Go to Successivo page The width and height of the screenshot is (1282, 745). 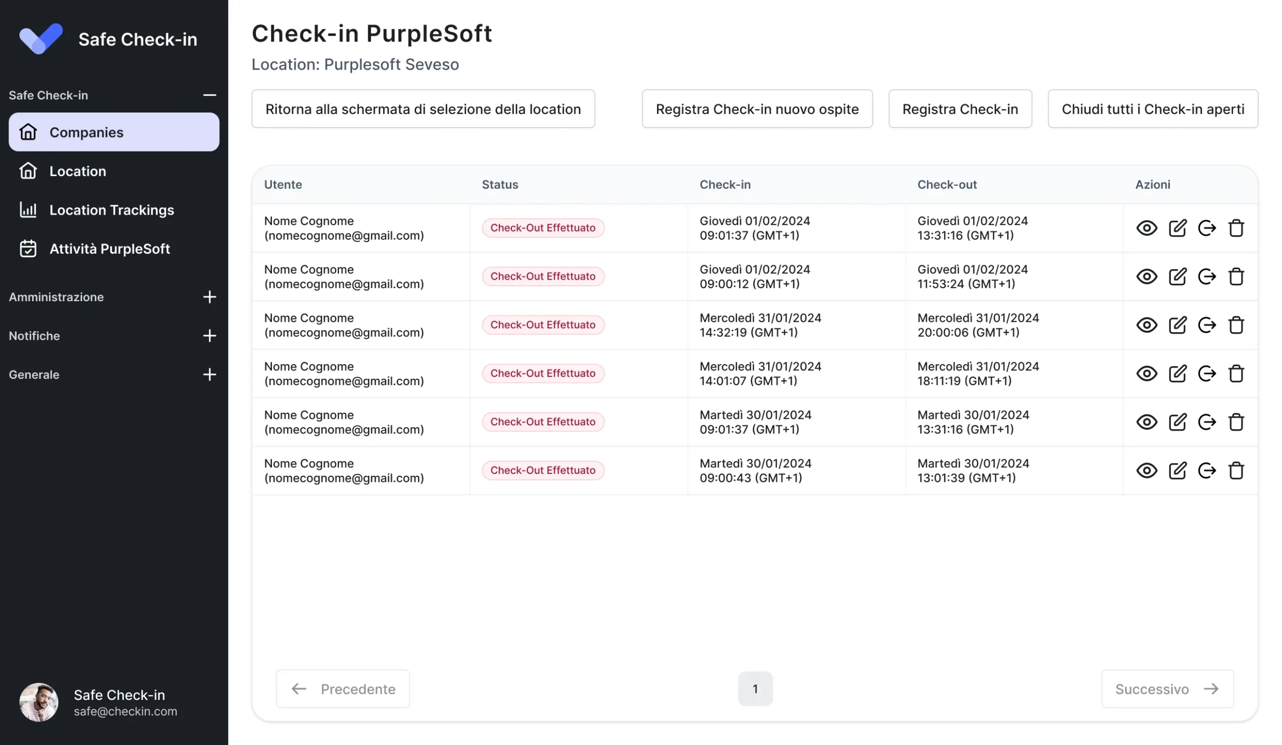pos(1167,688)
